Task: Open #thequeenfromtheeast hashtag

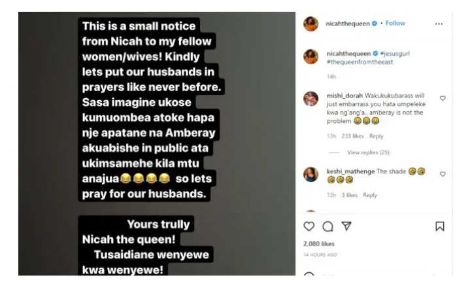Action: [x=360, y=62]
